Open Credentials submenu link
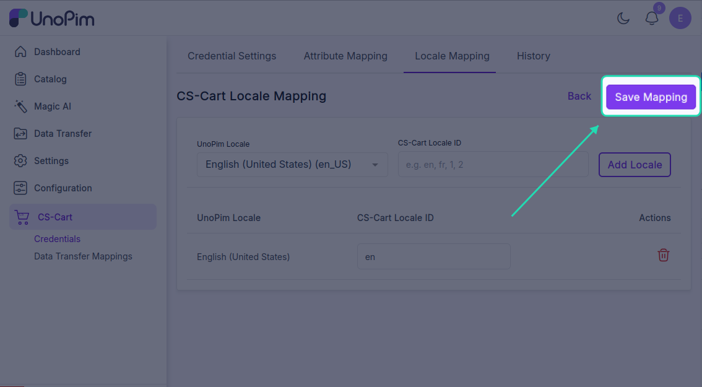 point(58,239)
